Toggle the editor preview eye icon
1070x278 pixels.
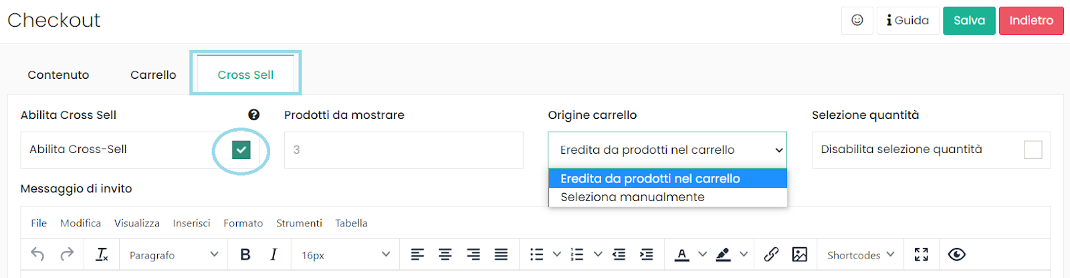pyautogui.click(x=957, y=255)
